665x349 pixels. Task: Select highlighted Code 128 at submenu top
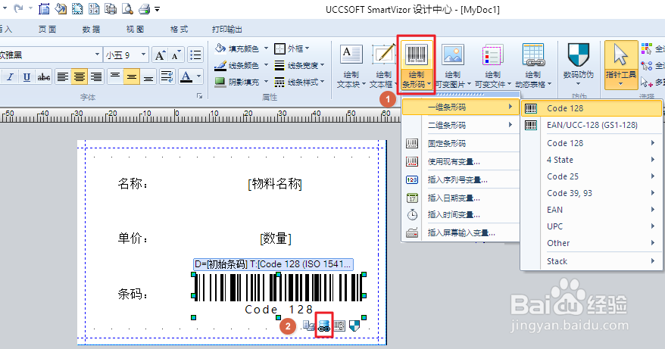592,108
